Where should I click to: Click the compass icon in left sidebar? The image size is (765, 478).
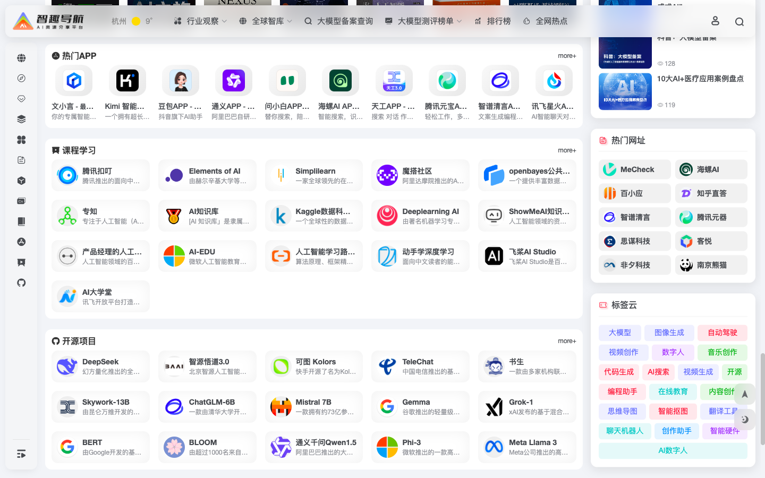click(x=21, y=78)
